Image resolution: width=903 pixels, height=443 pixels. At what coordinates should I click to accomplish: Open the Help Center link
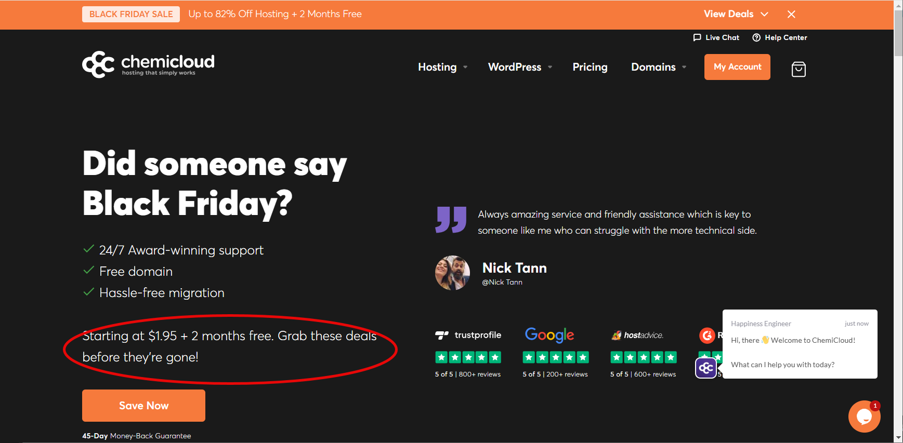click(x=780, y=37)
